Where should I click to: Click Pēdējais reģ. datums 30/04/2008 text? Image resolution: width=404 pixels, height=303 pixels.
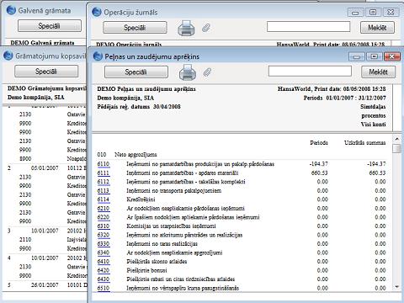click(139, 107)
